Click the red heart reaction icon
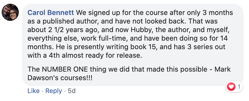Screen dimensions: 249x101 tap(231, 87)
